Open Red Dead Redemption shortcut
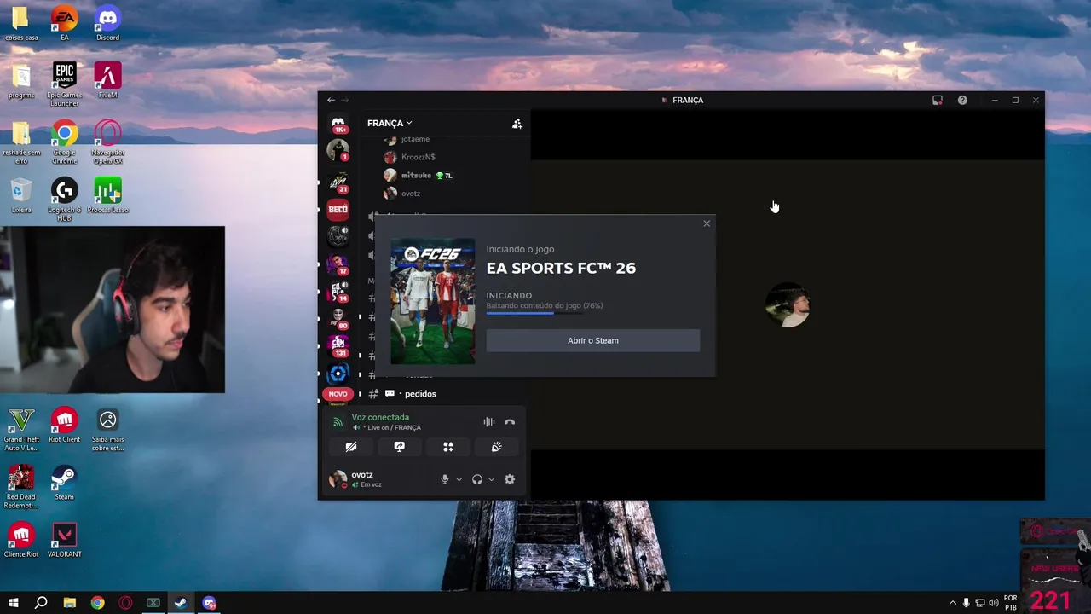1091x614 pixels. [21, 487]
